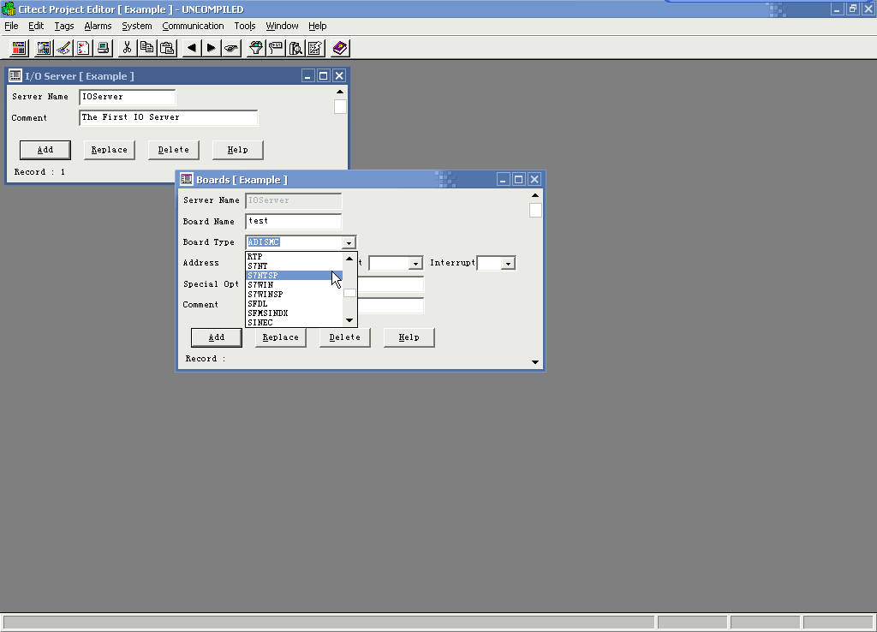Click Add in the Boards window
Screen dimensions: 877x632
(217, 337)
